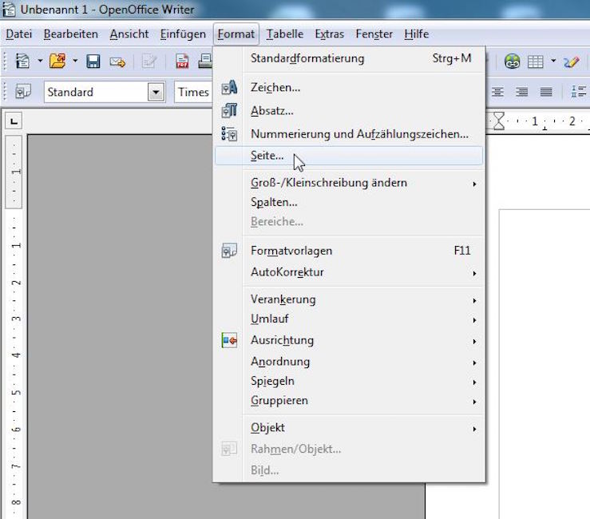
Task: Click the Open file folder icon
Action: click(x=57, y=61)
